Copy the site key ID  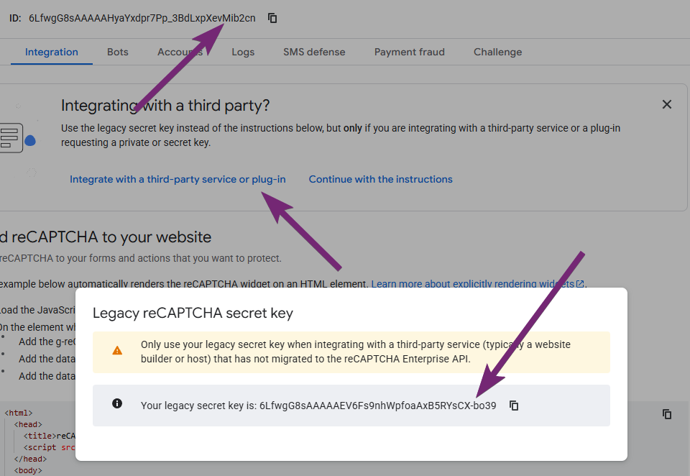tap(272, 18)
